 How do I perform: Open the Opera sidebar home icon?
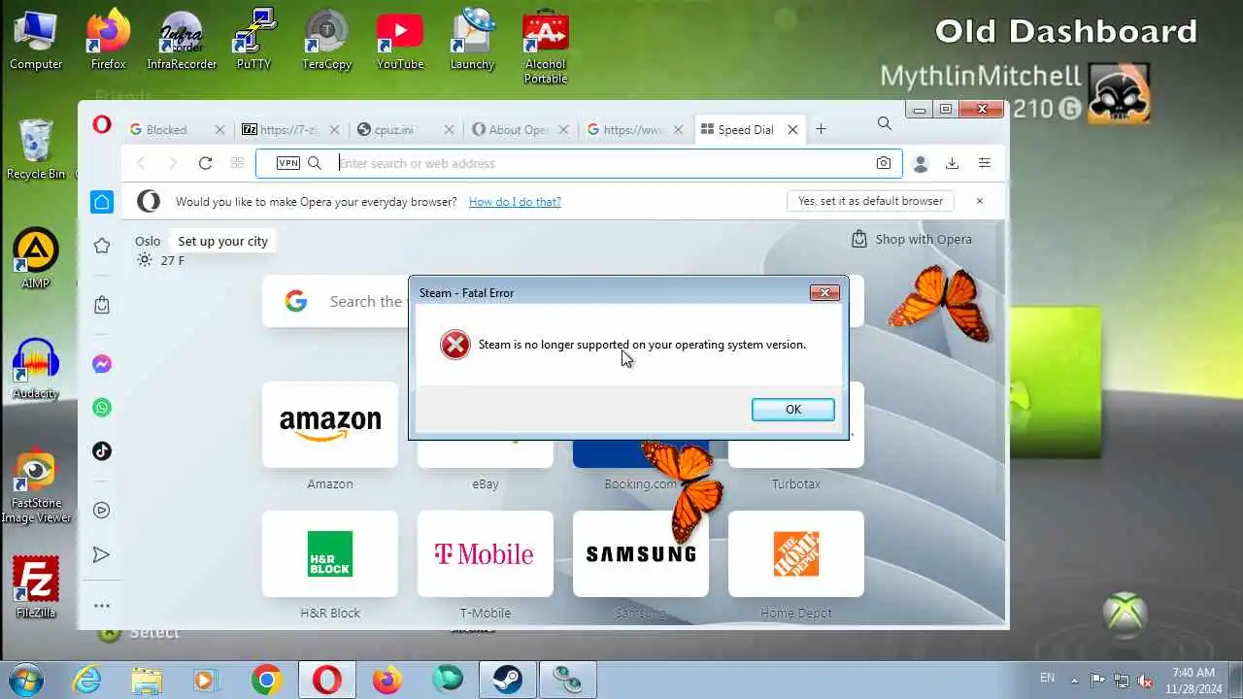pyautogui.click(x=102, y=202)
